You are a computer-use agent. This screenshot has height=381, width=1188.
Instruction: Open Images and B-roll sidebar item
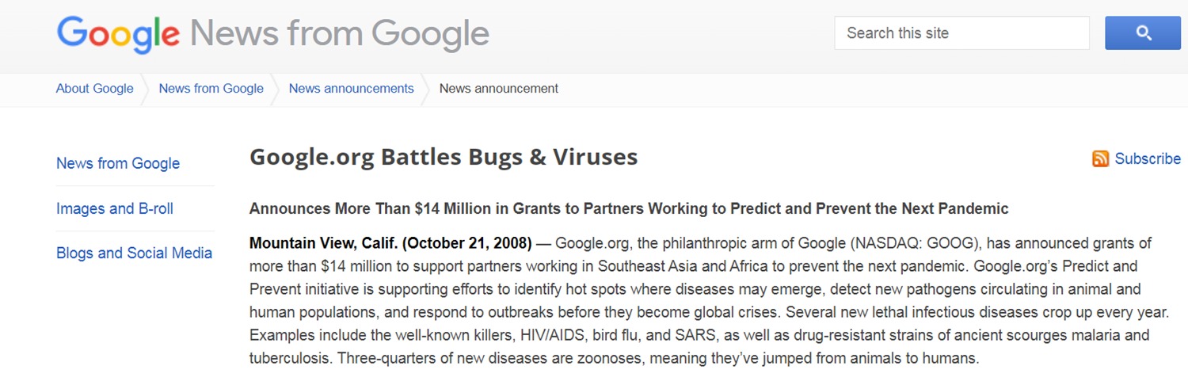click(115, 208)
